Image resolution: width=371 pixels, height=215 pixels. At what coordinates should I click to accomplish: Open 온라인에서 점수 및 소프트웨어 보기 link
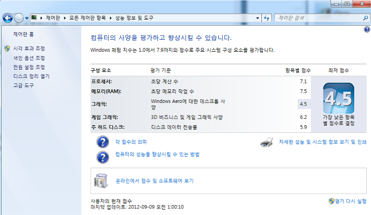coord(154,181)
